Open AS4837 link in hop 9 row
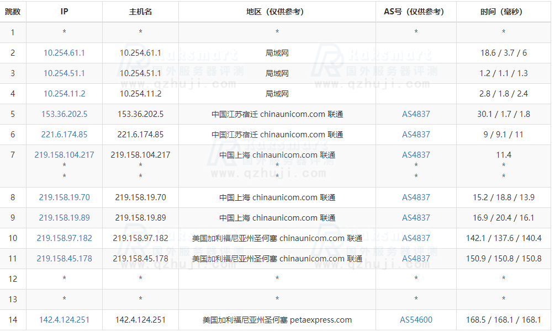The width and height of the screenshot is (555, 332). (x=416, y=218)
